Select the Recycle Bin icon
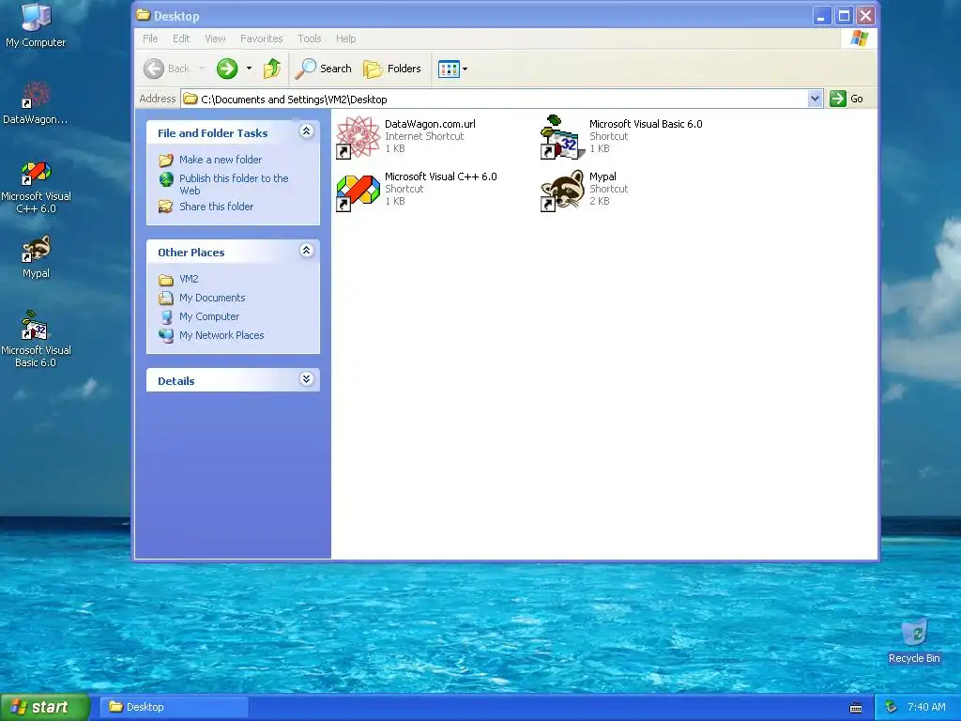The width and height of the screenshot is (961, 721). [914, 632]
